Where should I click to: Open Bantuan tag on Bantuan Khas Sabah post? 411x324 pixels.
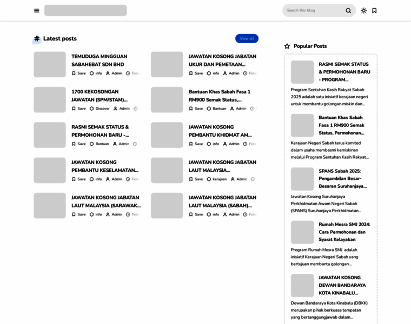pos(216,109)
